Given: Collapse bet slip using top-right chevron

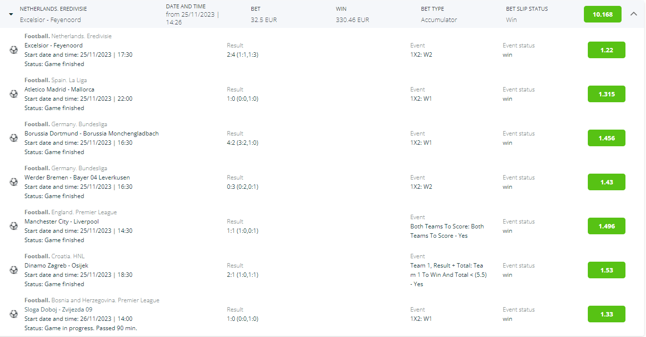Looking at the screenshot, I should click(634, 14).
